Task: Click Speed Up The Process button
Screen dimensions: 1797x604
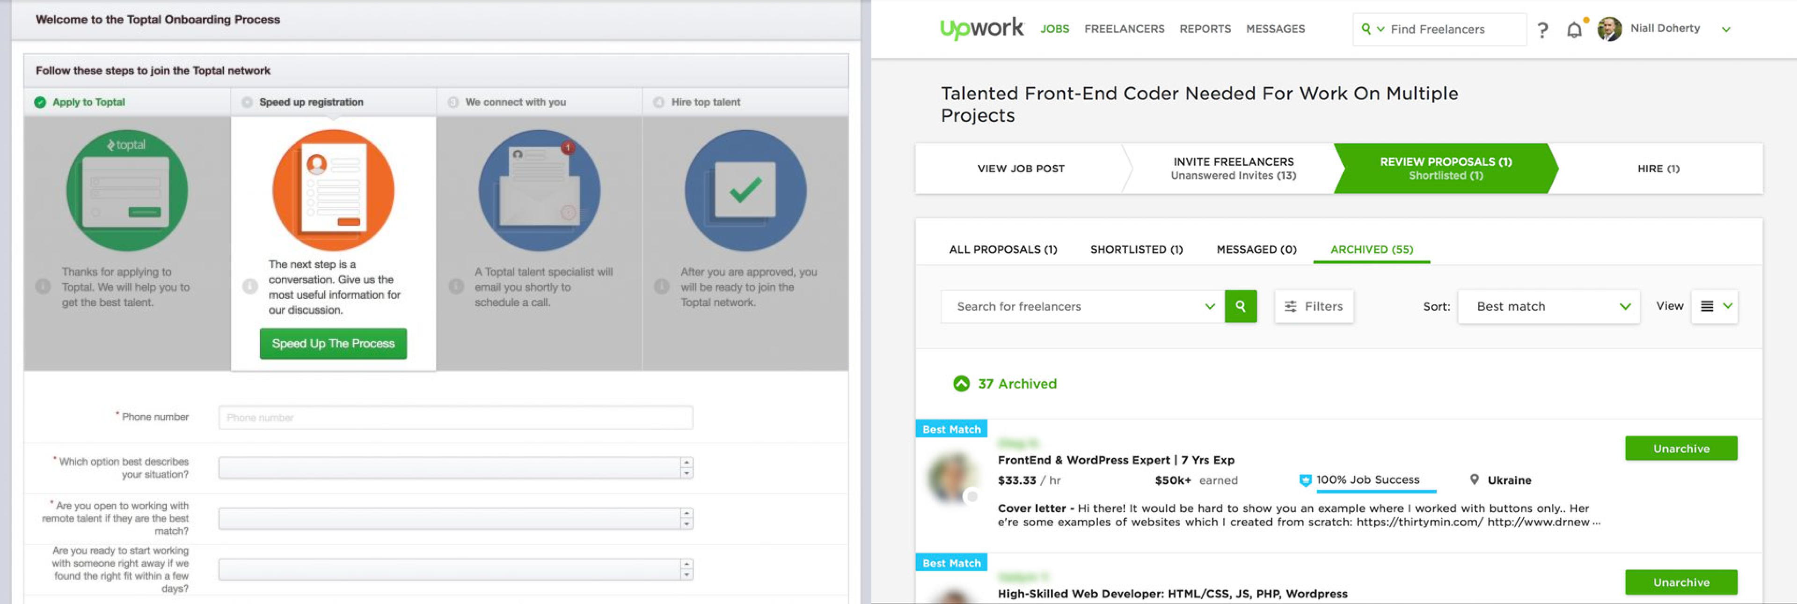Action: pos(333,344)
